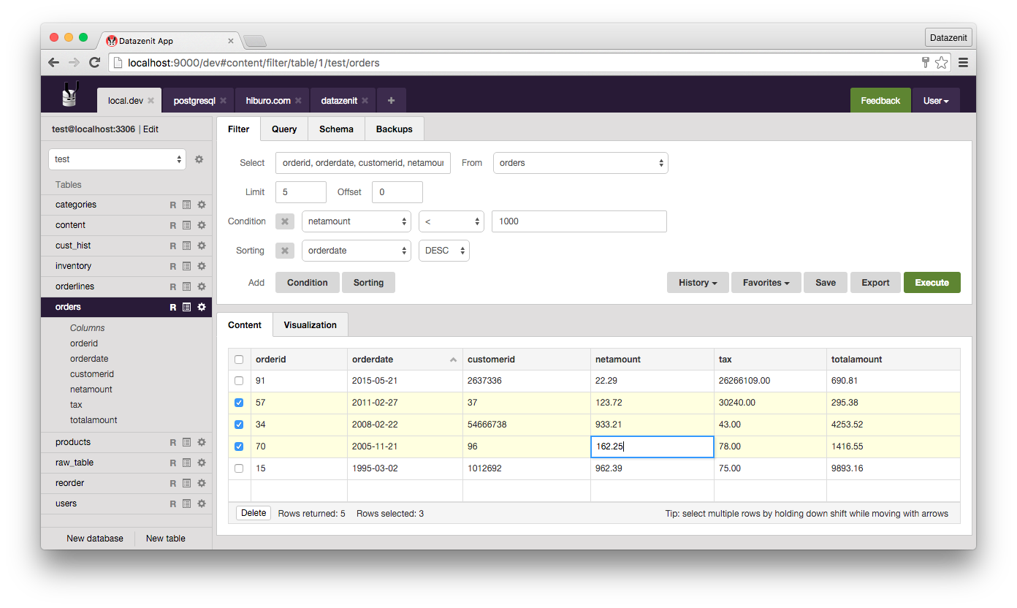Remove the orderdate sorting with X icon

pos(285,251)
